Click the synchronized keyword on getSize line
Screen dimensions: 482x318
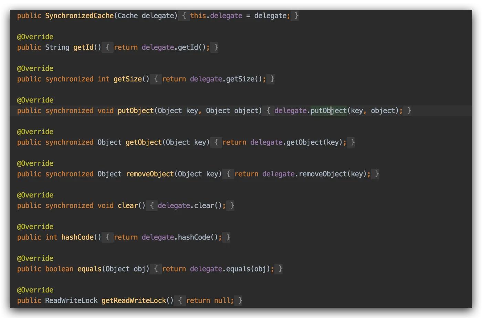[x=69, y=79]
